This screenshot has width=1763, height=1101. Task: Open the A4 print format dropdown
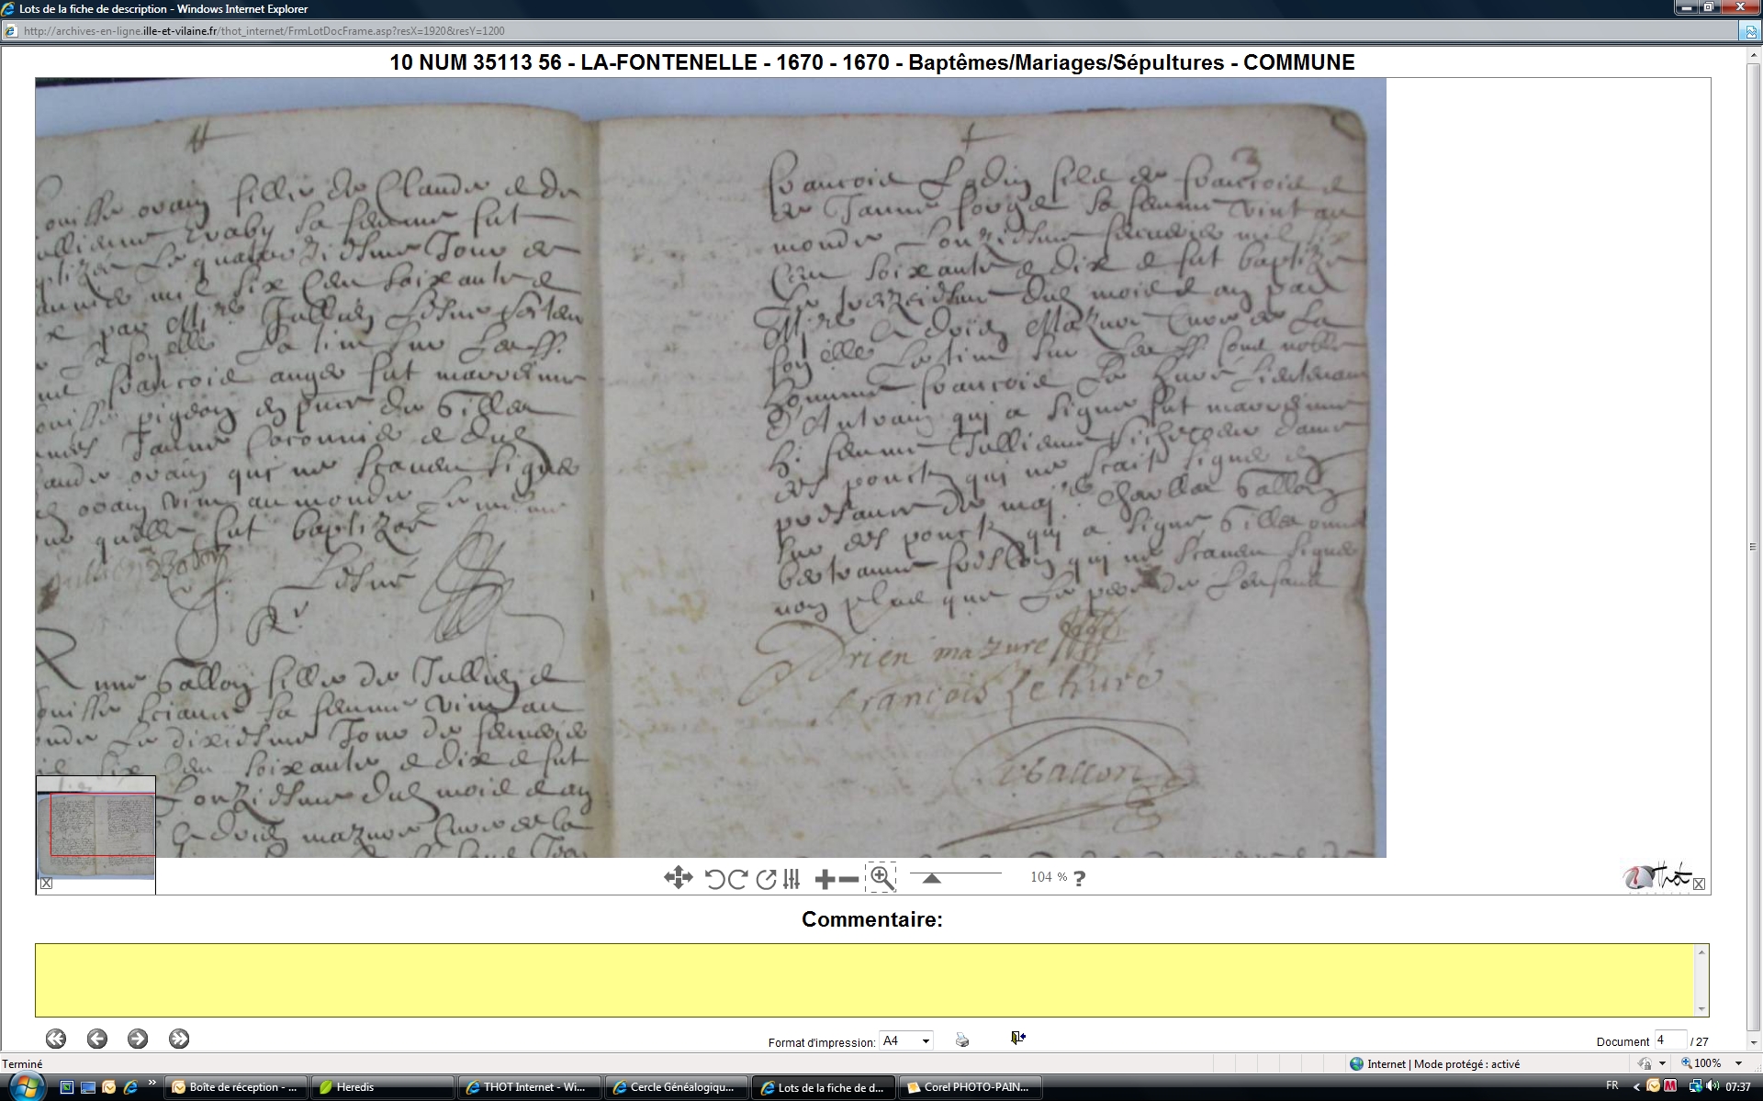coord(926,1040)
